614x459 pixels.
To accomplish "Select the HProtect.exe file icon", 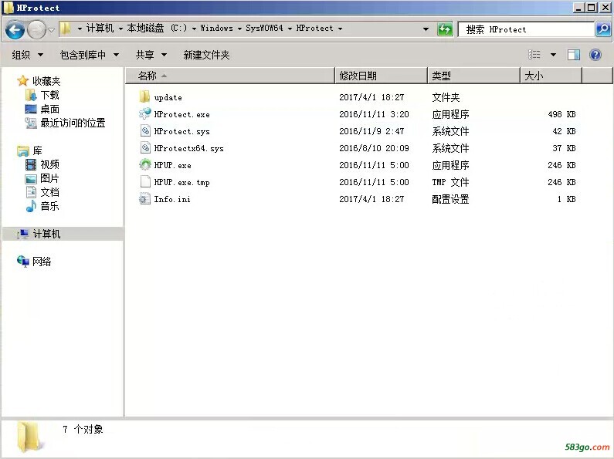I will [145, 113].
